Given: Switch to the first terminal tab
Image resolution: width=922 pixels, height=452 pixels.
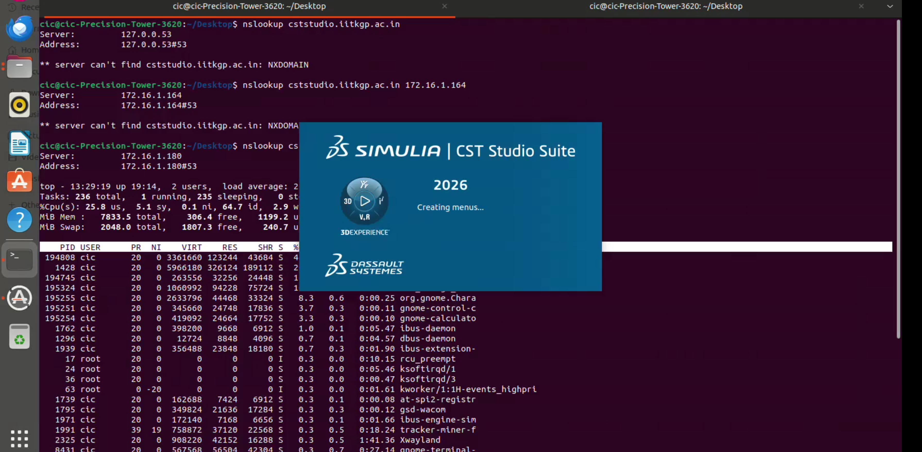Looking at the screenshot, I should click(x=249, y=6).
